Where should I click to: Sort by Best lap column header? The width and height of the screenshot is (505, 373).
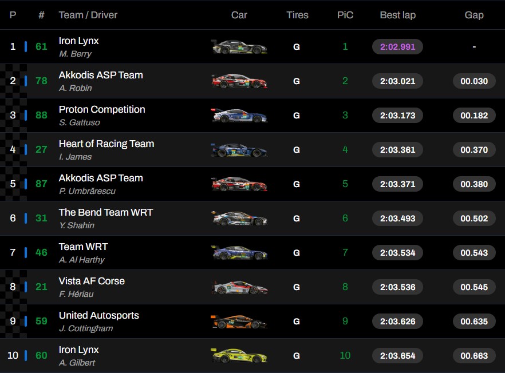tap(397, 15)
